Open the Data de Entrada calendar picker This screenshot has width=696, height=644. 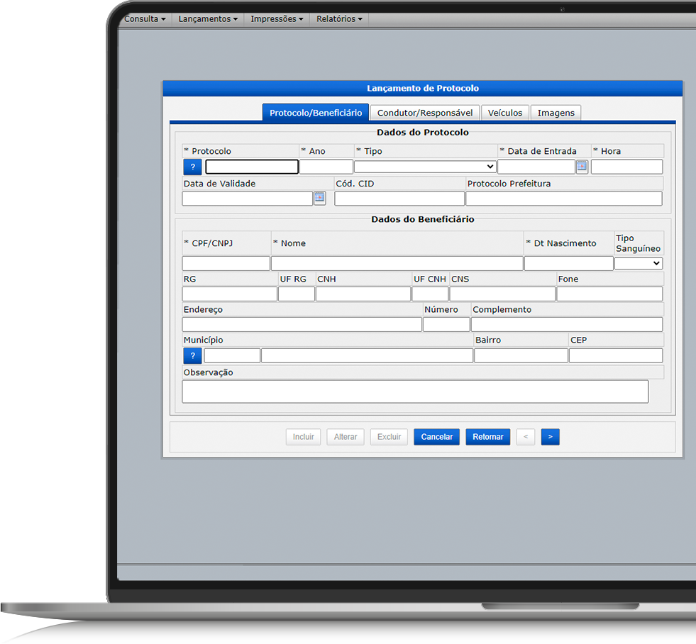click(582, 167)
